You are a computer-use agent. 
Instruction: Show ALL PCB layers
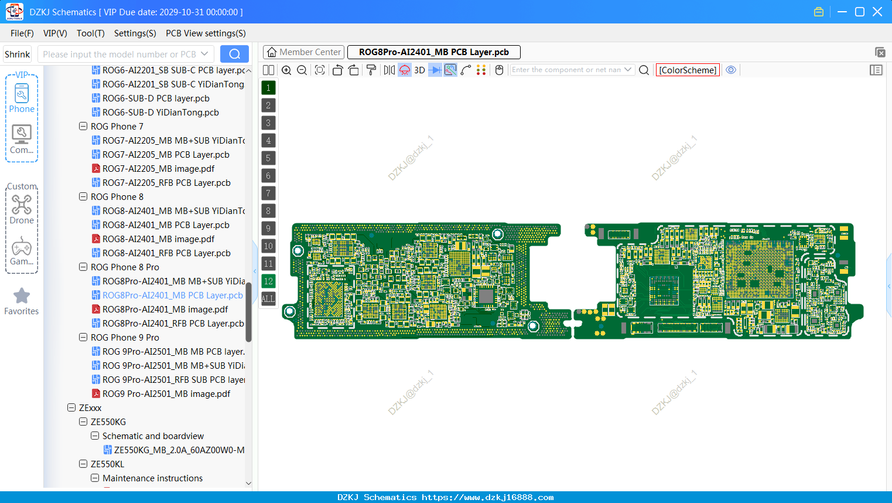(268, 299)
